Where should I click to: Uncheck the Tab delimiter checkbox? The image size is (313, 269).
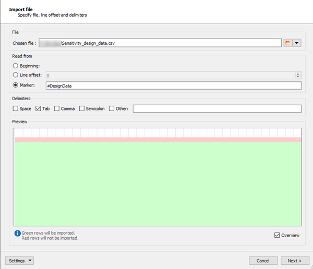click(x=38, y=108)
